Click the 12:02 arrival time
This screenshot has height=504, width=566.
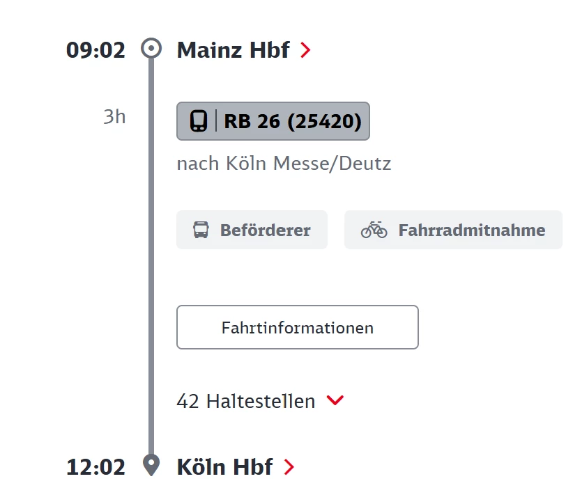point(95,467)
